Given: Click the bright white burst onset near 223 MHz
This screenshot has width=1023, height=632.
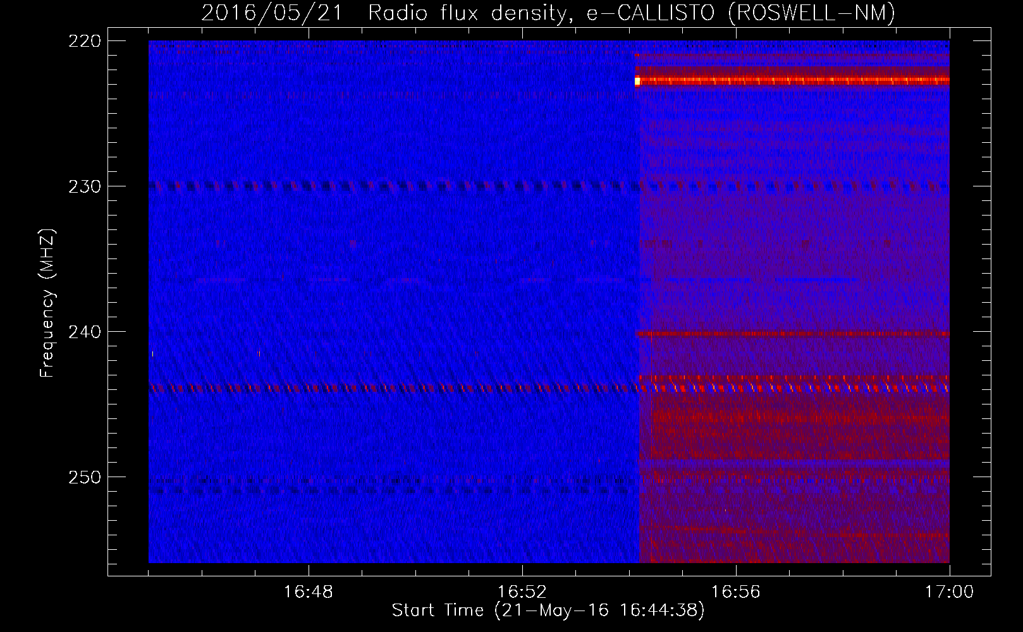Looking at the screenshot, I should coord(637,81).
